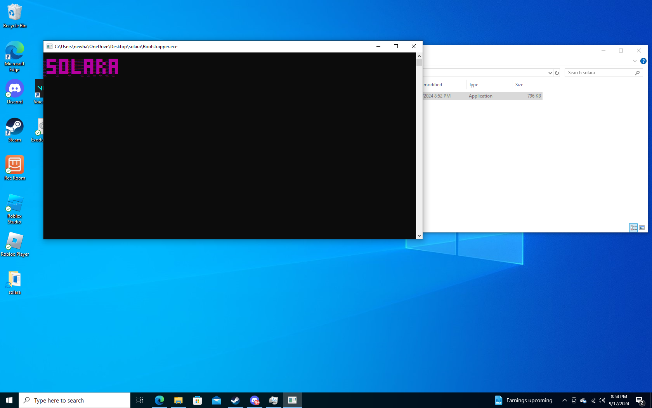Open Steam from the taskbar
The height and width of the screenshot is (408, 652).
point(236,400)
